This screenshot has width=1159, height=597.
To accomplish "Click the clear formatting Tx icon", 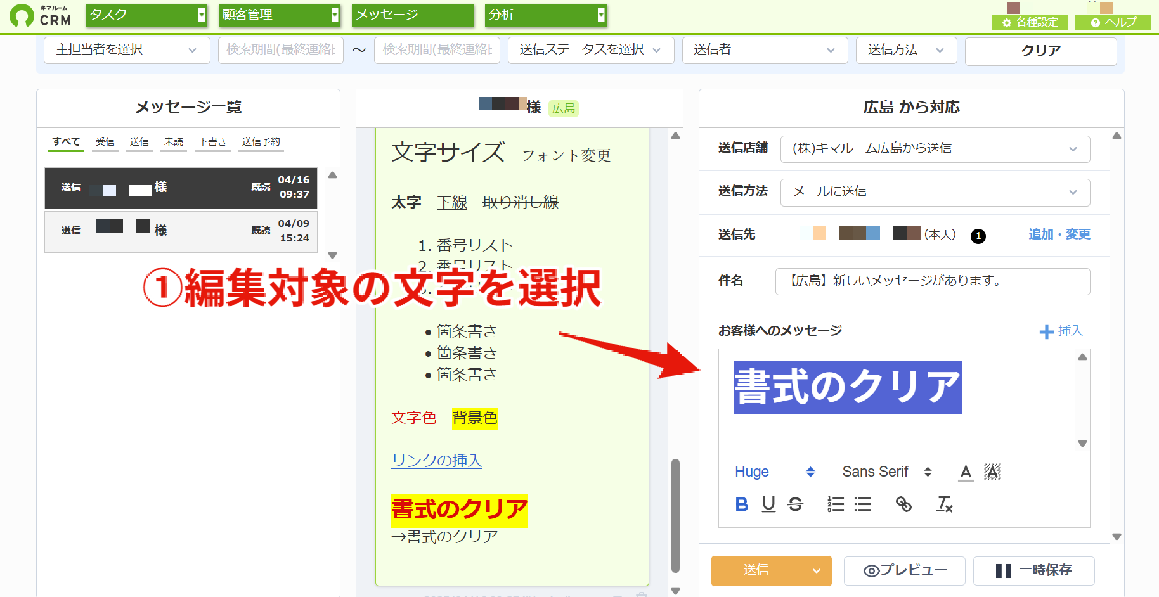I will click(x=945, y=504).
